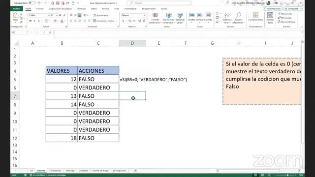Click the add new sheet plus icon
The image size is (315, 177).
tap(136, 171)
